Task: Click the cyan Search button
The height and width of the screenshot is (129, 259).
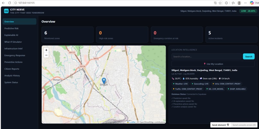Action: point(249,56)
